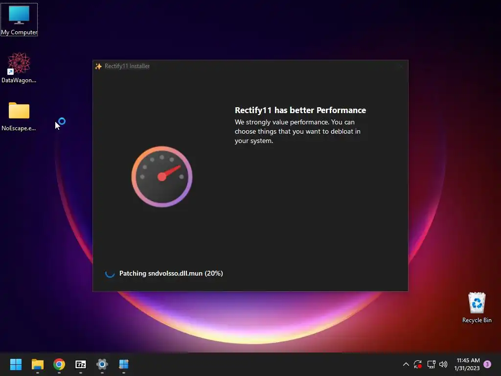501x376 pixels.
Task: Open 7-Zip from the taskbar
Action: 81,364
